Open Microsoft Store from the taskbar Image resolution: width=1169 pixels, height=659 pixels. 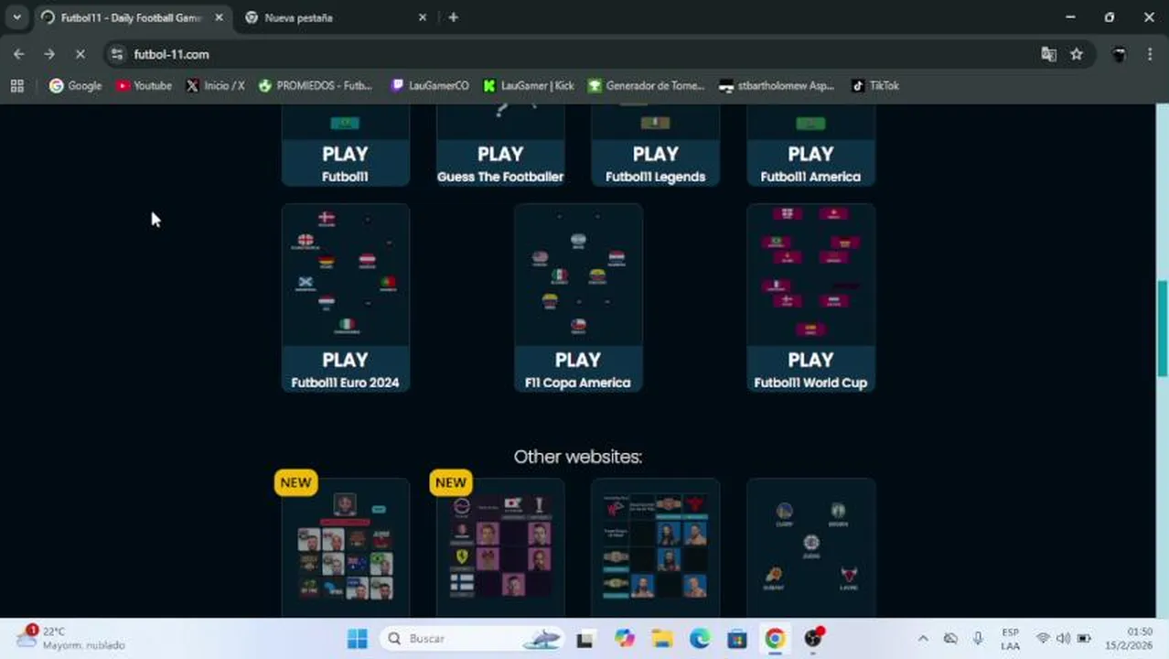[x=736, y=638]
